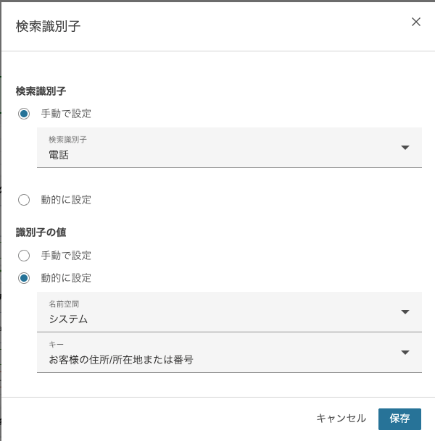This screenshot has width=435, height=441.
Task: Select 手動で設定 under 識別子の値
Action: point(25,256)
